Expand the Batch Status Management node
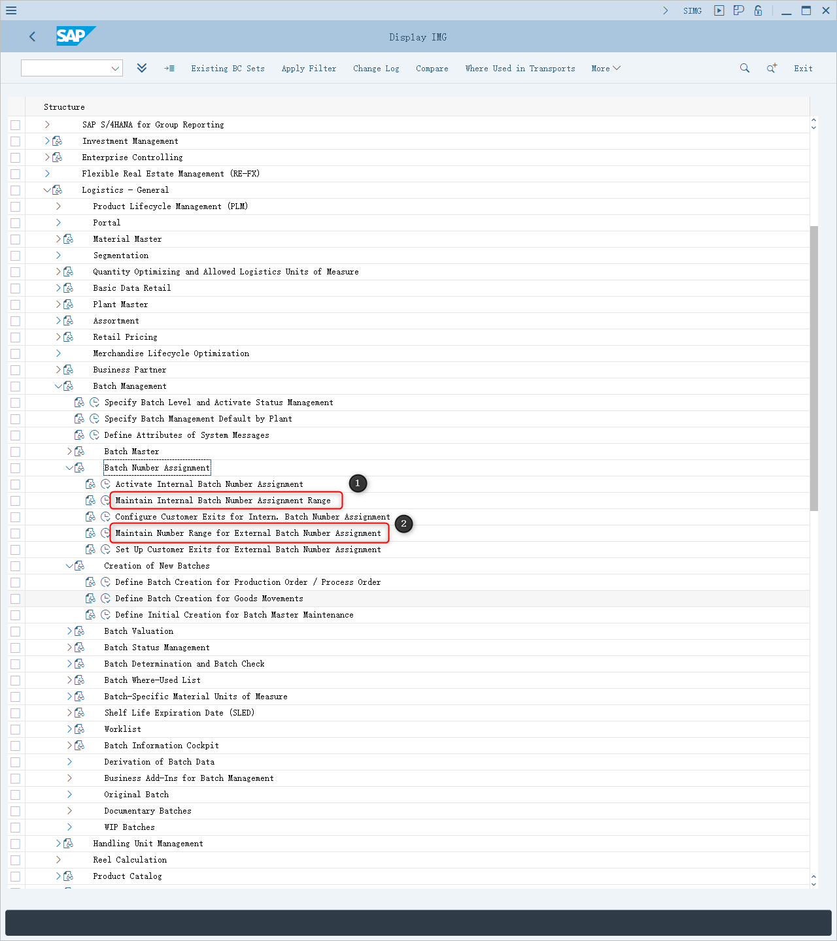The image size is (837, 941). [x=69, y=648]
